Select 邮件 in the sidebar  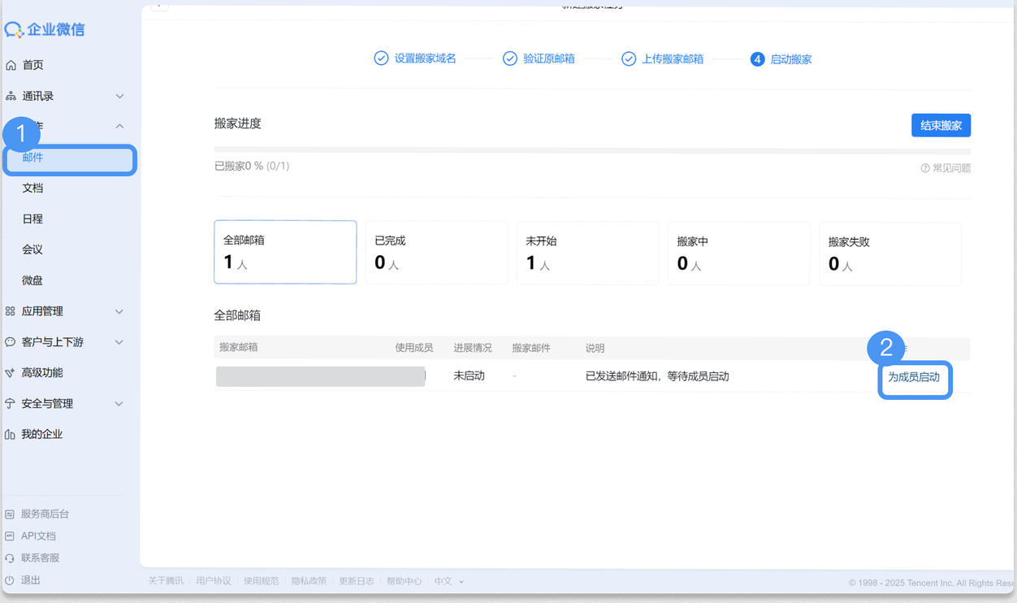70,158
